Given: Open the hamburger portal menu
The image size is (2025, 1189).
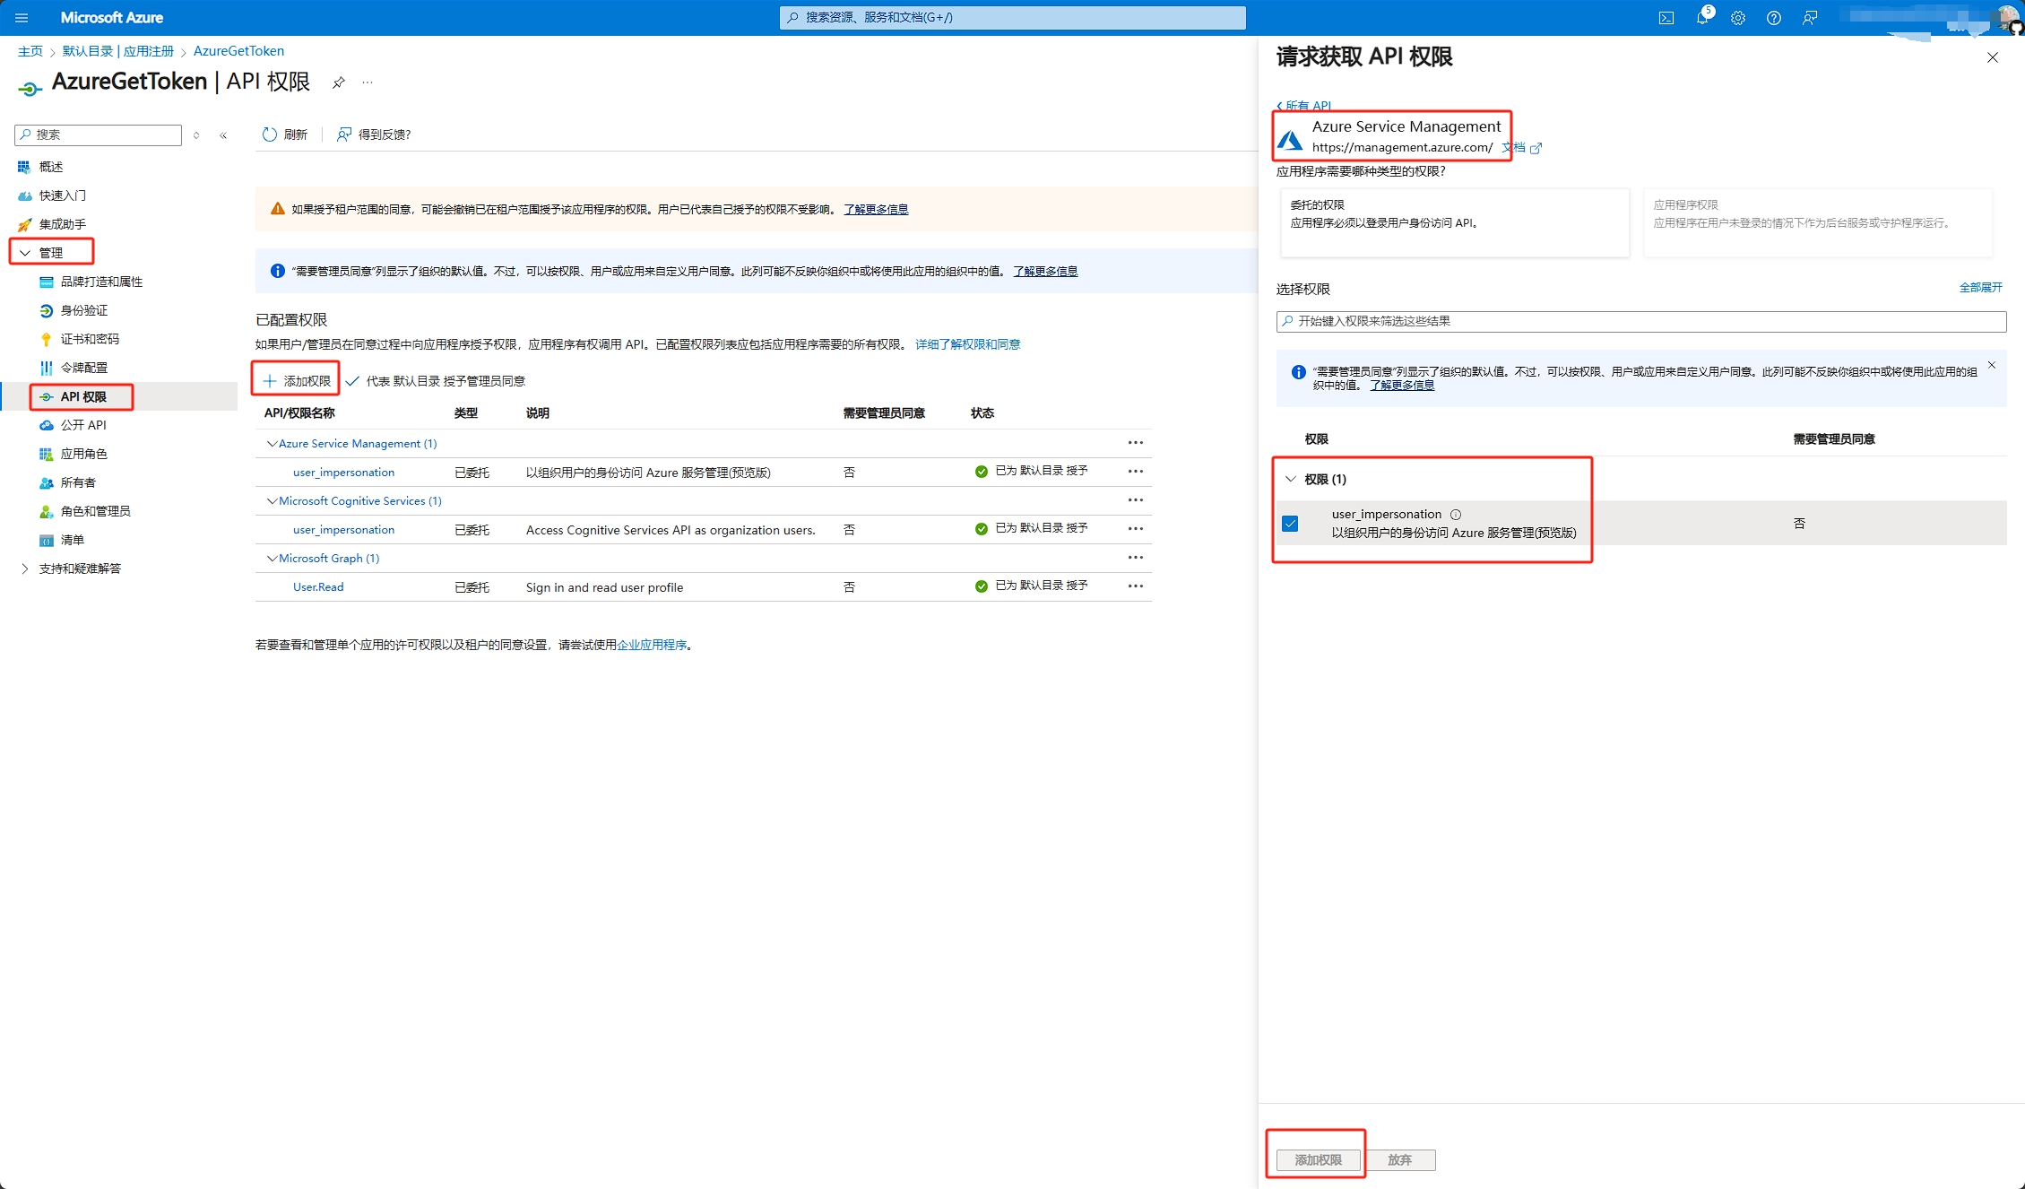Looking at the screenshot, I should click(22, 18).
